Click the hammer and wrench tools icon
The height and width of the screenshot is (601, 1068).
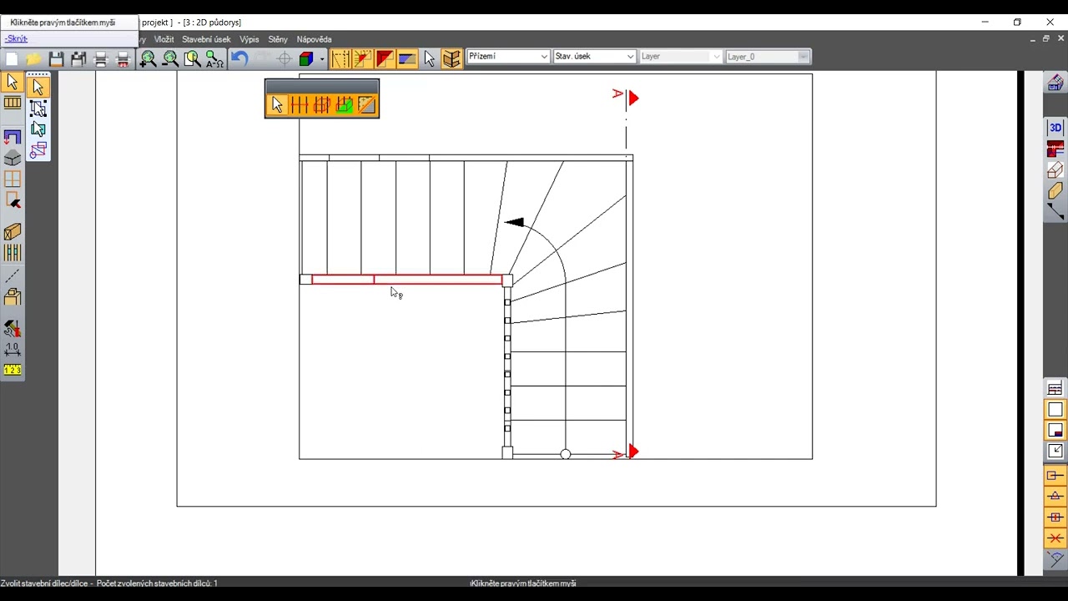point(13,329)
